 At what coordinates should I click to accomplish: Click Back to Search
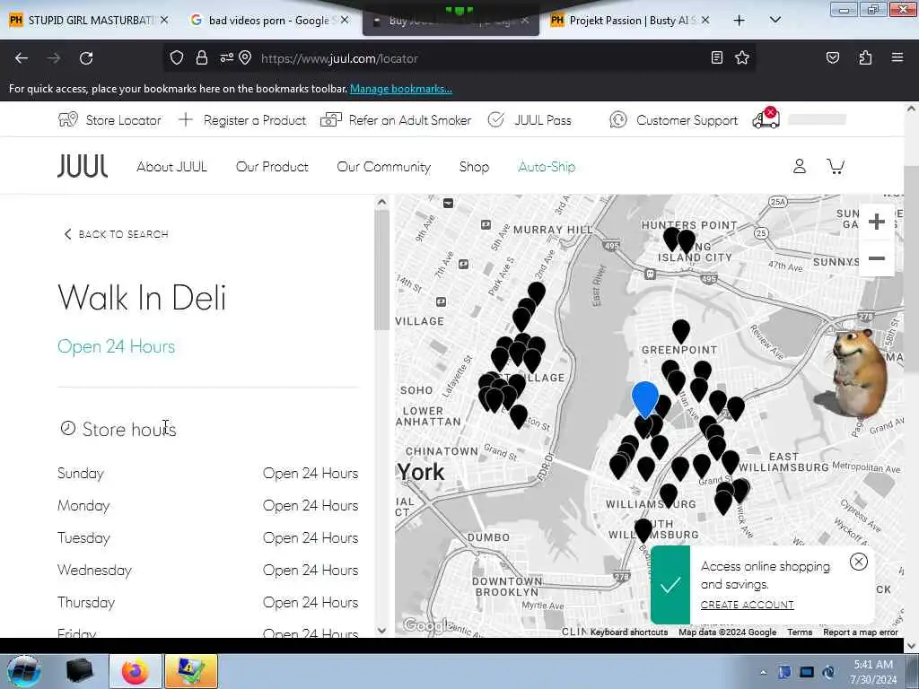click(116, 234)
